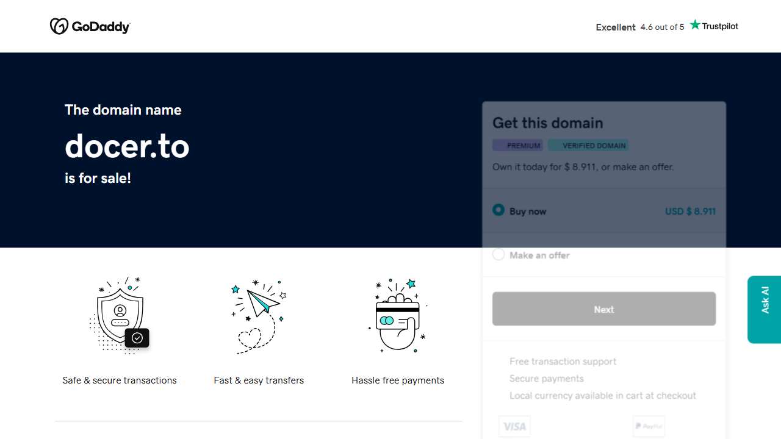This screenshot has height=439, width=781.
Task: Click Local currency available in cart text
Action: coord(603,396)
